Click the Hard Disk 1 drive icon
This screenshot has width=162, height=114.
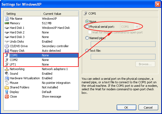pos(7,28)
